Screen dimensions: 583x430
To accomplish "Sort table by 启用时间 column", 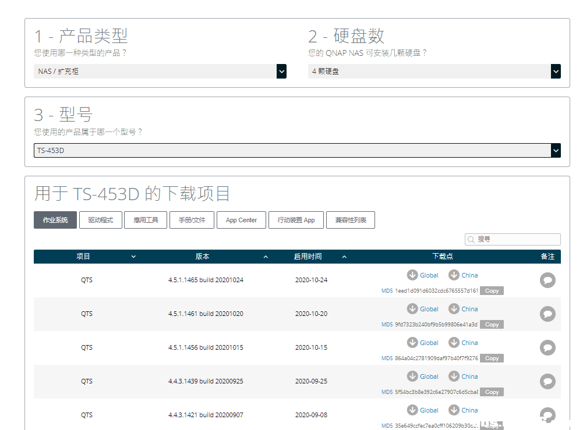I will (344, 257).
